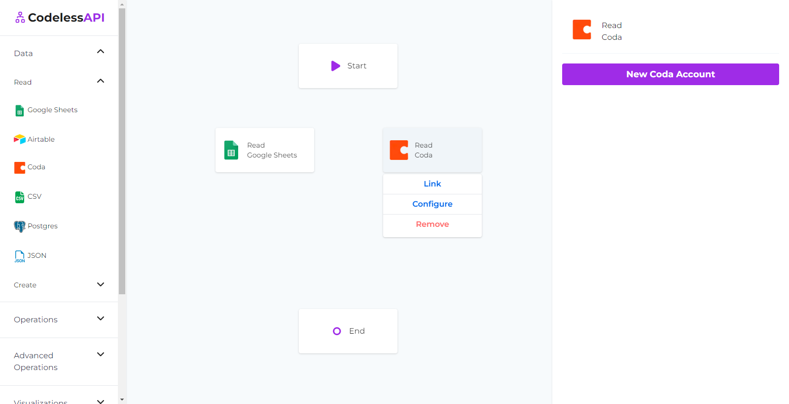Viewport: 789px width, 404px height.
Task: Select the JSON file icon in sidebar
Action: (x=20, y=256)
